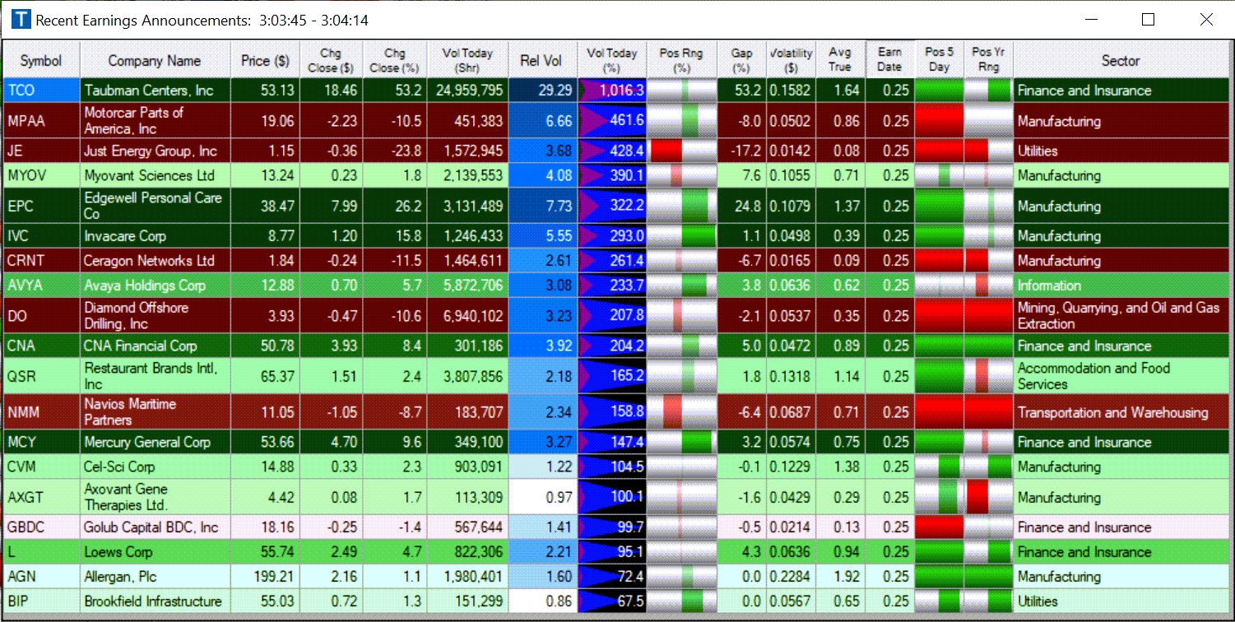Select the JE symbol cell
This screenshot has width=1235, height=622.
41,151
